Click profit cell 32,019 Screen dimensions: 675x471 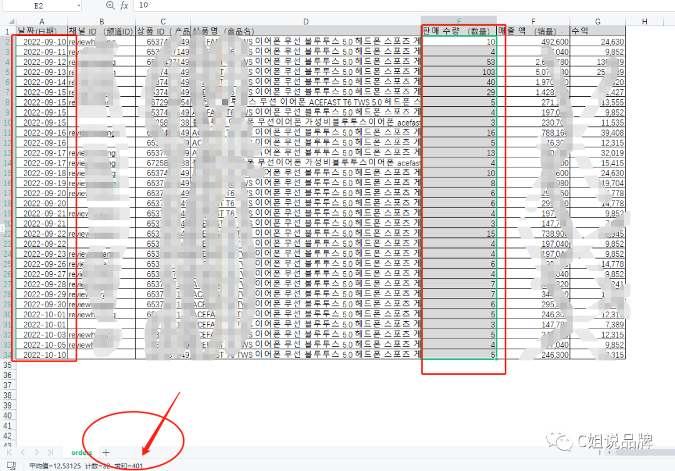click(597, 152)
